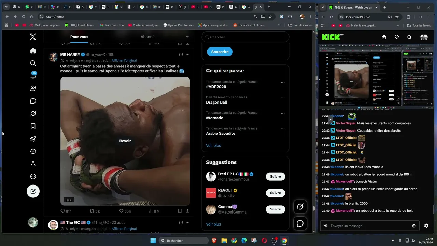437x246 pixels.
Task: Open Kick chat settings gear
Action: [x=426, y=226]
